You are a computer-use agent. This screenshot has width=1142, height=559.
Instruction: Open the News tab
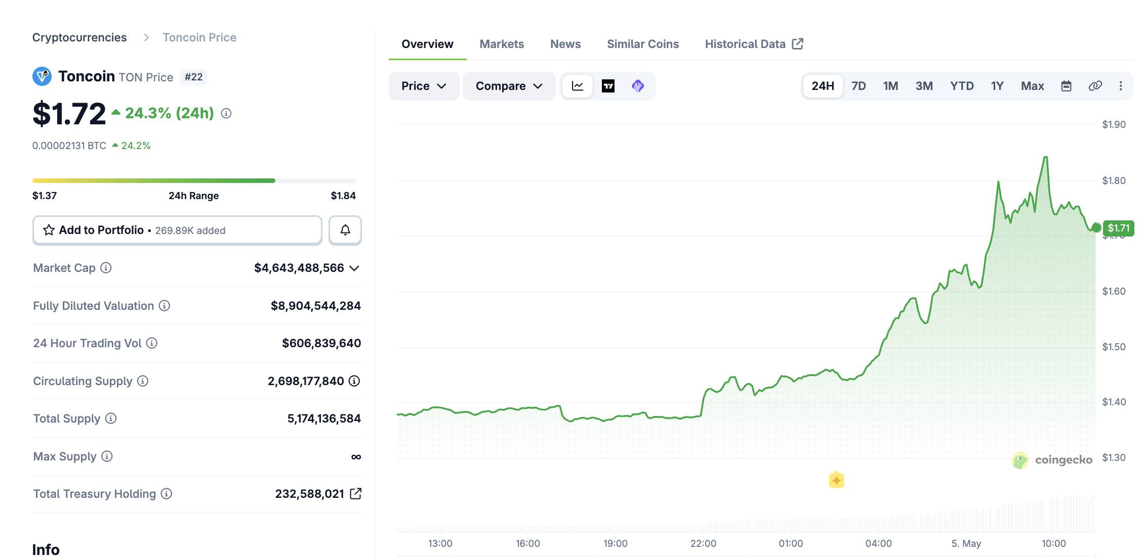565,44
